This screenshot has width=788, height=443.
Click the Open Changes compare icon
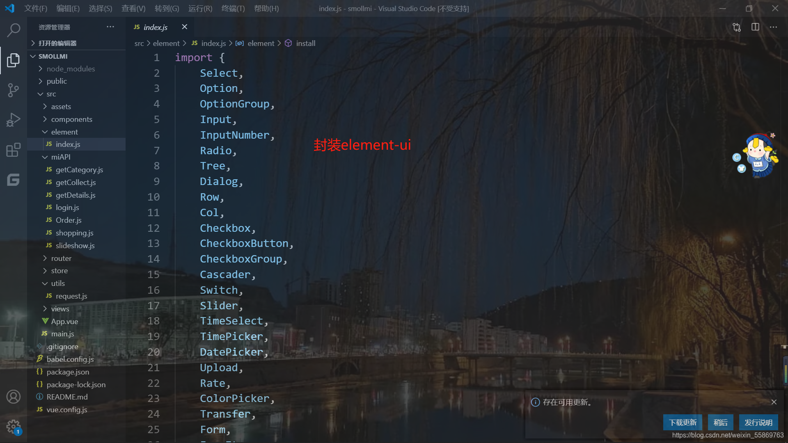737,27
